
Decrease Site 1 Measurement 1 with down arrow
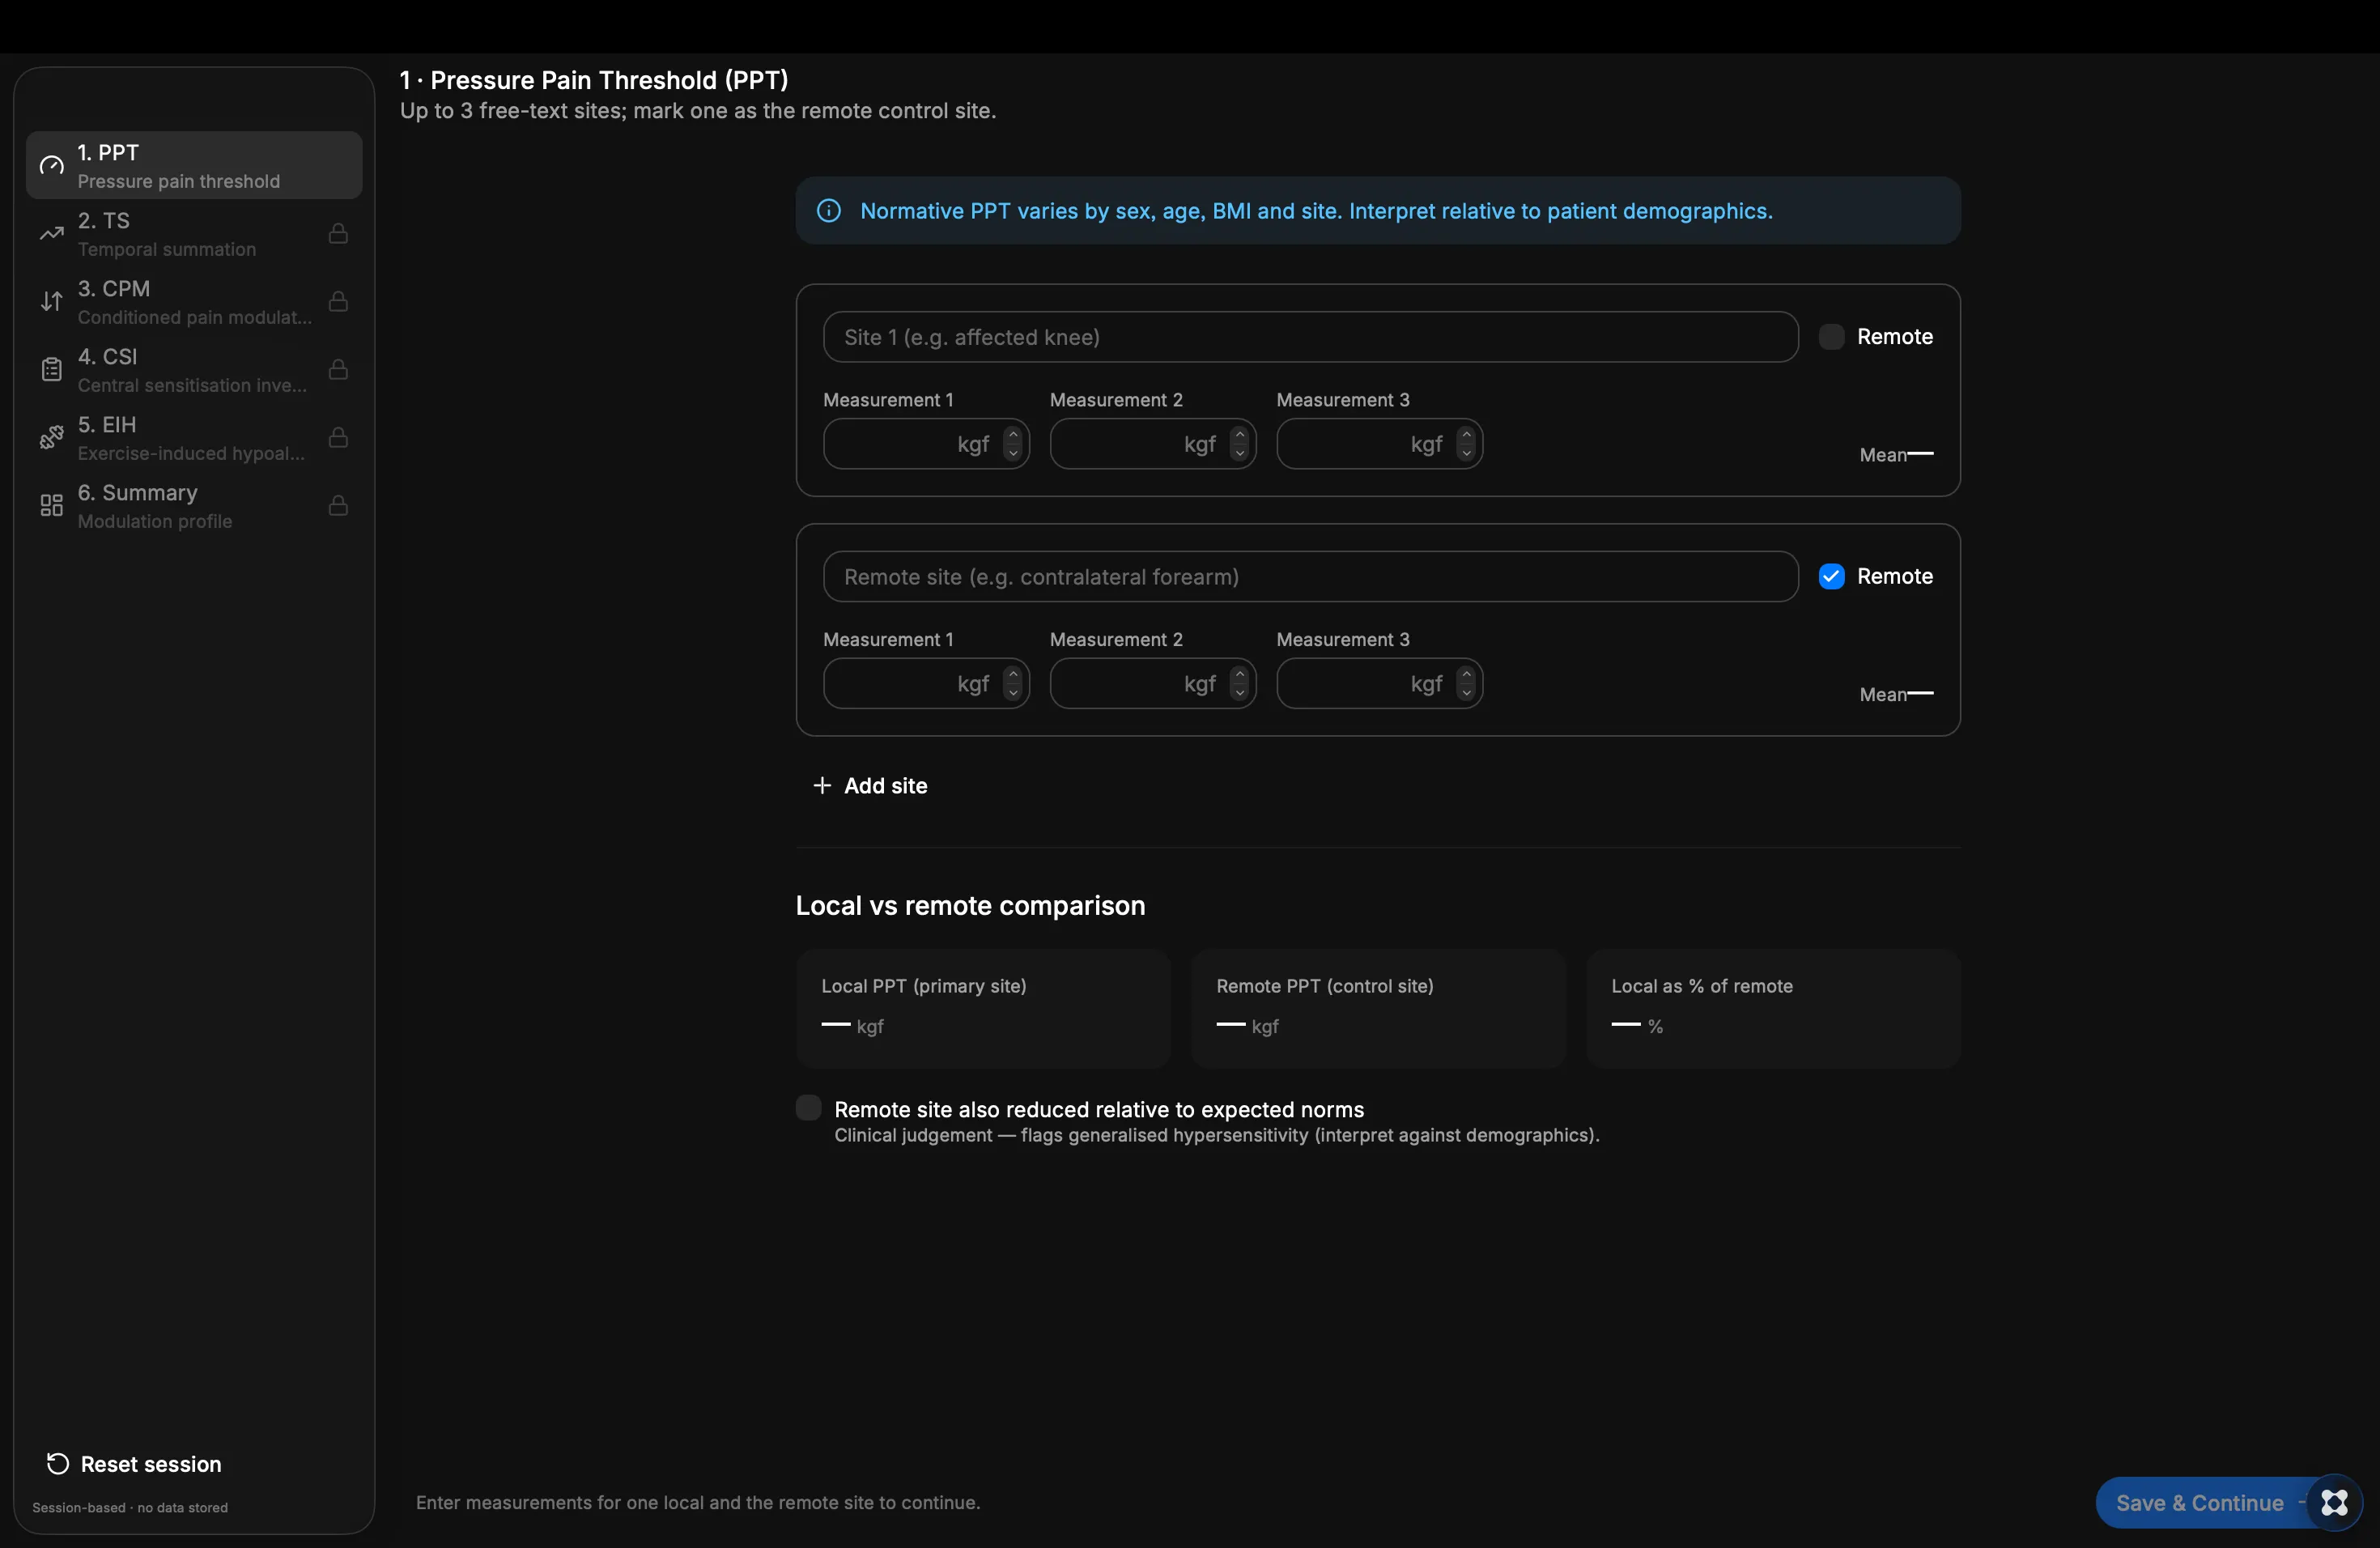(x=1012, y=453)
